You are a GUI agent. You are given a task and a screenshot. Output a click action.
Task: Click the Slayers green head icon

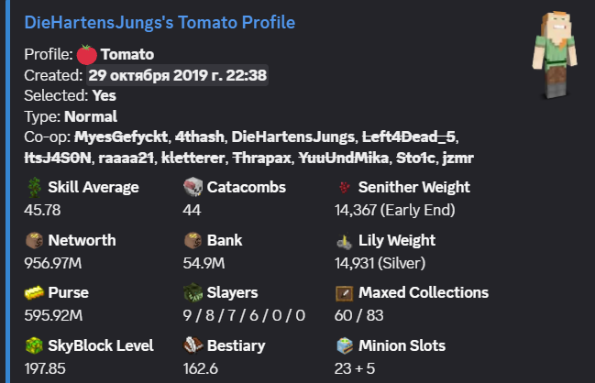pyautogui.click(x=193, y=293)
